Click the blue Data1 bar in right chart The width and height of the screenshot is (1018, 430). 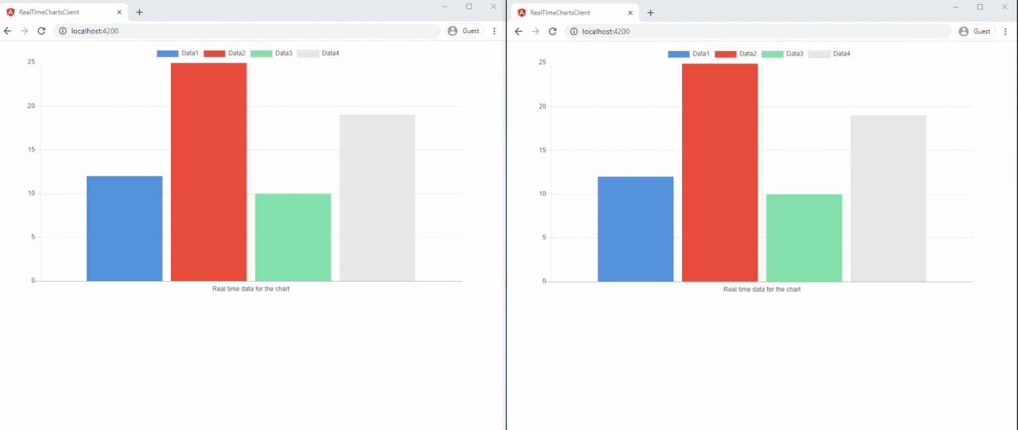pyautogui.click(x=636, y=229)
